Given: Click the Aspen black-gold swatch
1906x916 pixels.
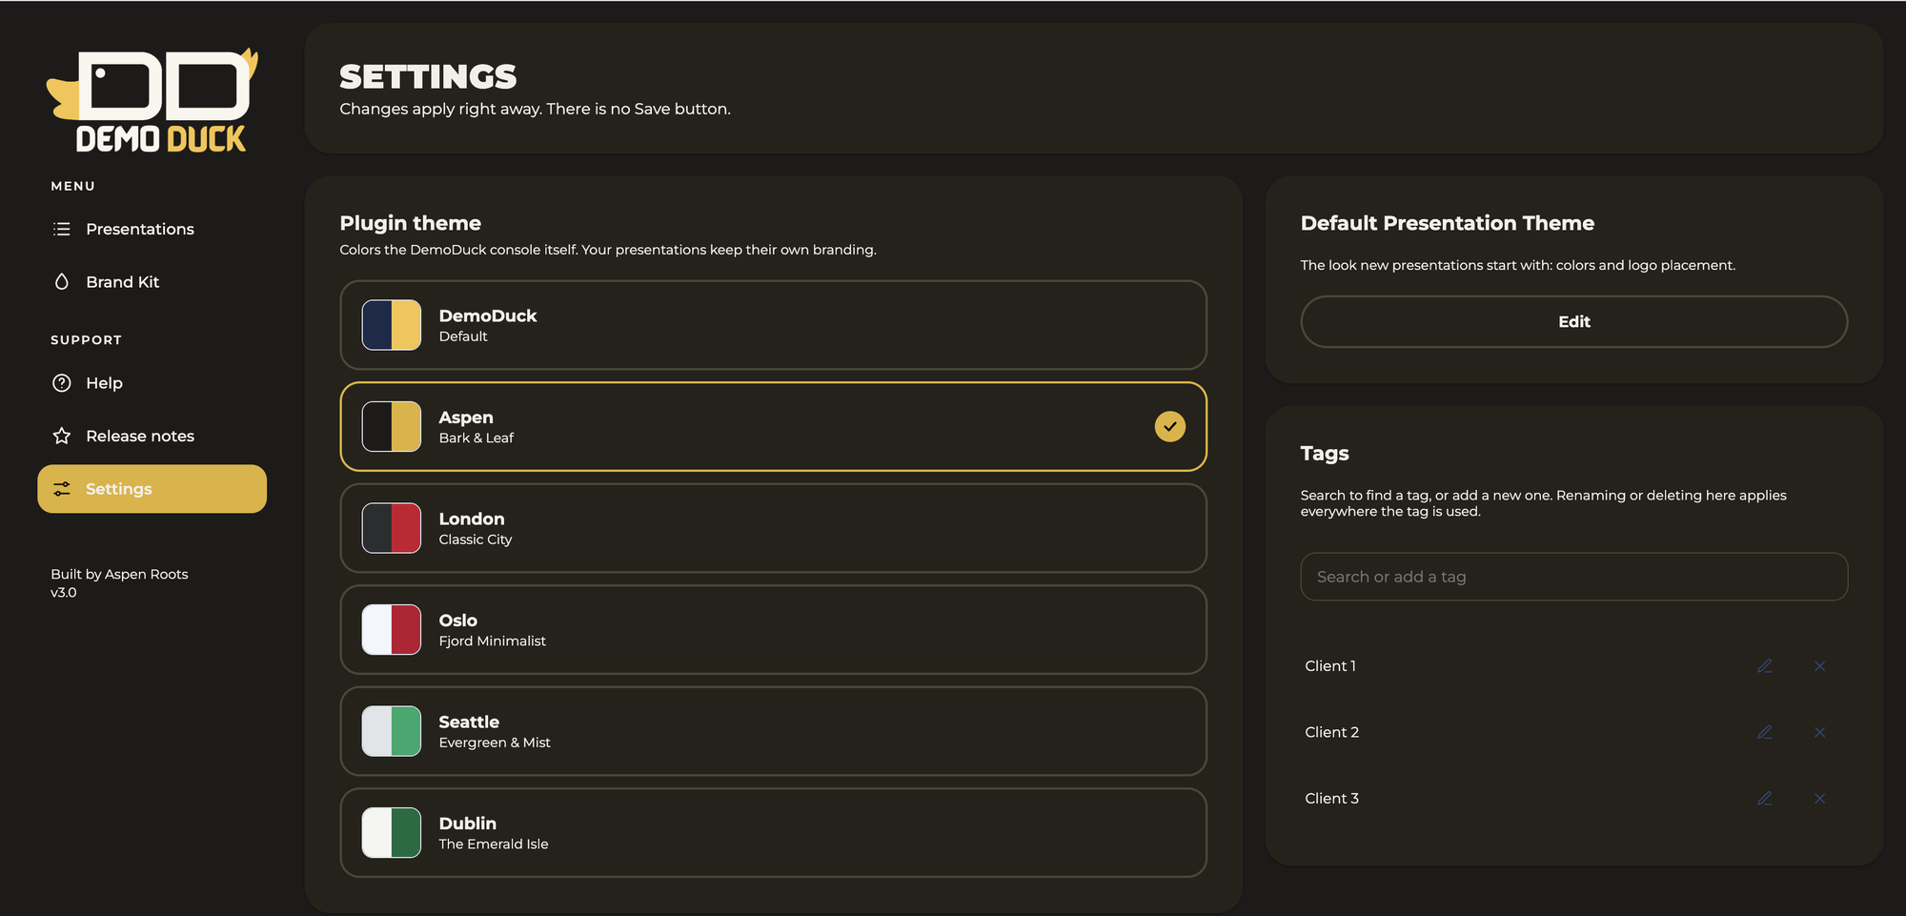Looking at the screenshot, I should (x=392, y=426).
